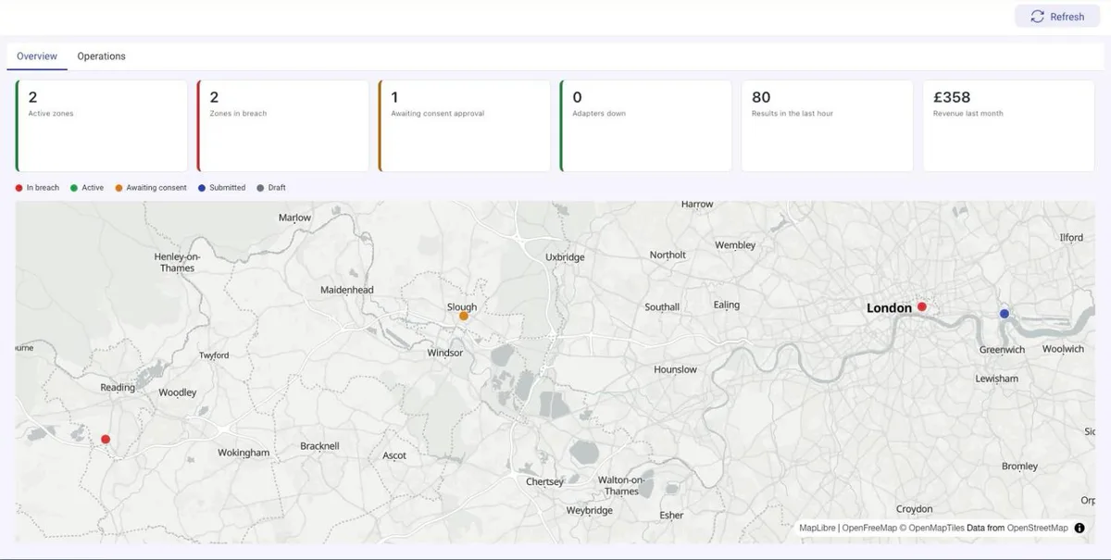Click the refresh arrows icon
1111x560 pixels.
tap(1037, 16)
